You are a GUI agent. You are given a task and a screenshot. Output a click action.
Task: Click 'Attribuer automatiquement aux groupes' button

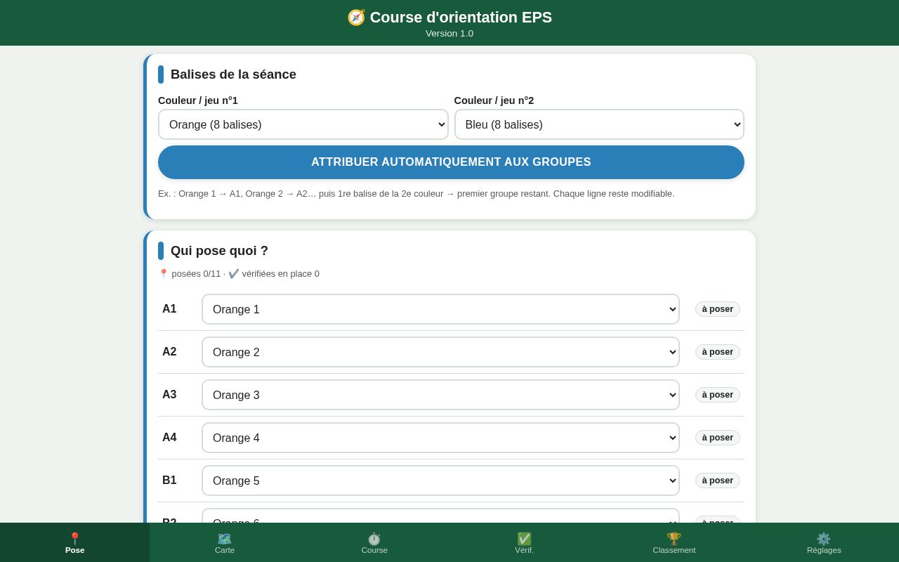tap(451, 162)
